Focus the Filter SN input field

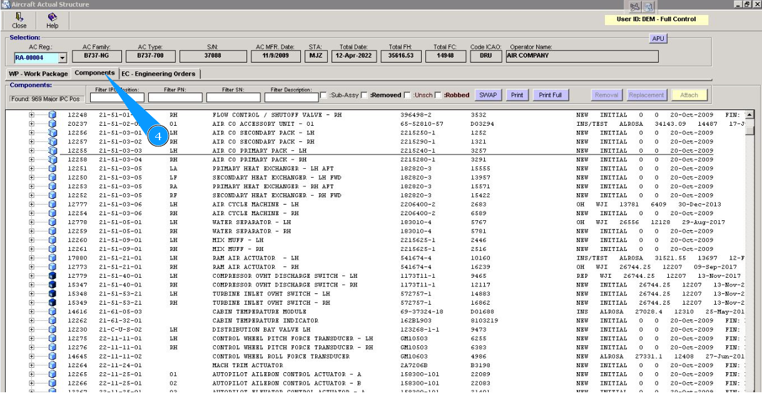click(232, 98)
